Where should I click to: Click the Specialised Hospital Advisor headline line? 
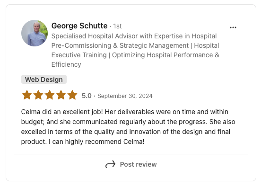click(x=134, y=36)
